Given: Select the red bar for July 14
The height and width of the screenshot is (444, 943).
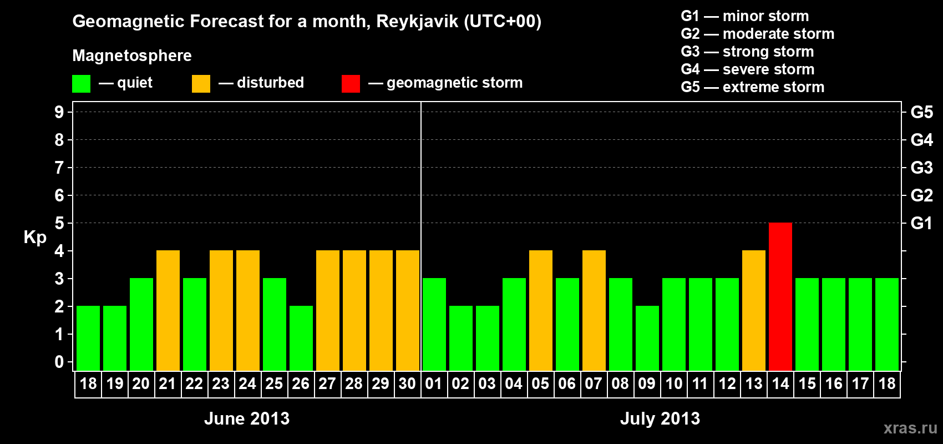Looking at the screenshot, I should (780, 296).
